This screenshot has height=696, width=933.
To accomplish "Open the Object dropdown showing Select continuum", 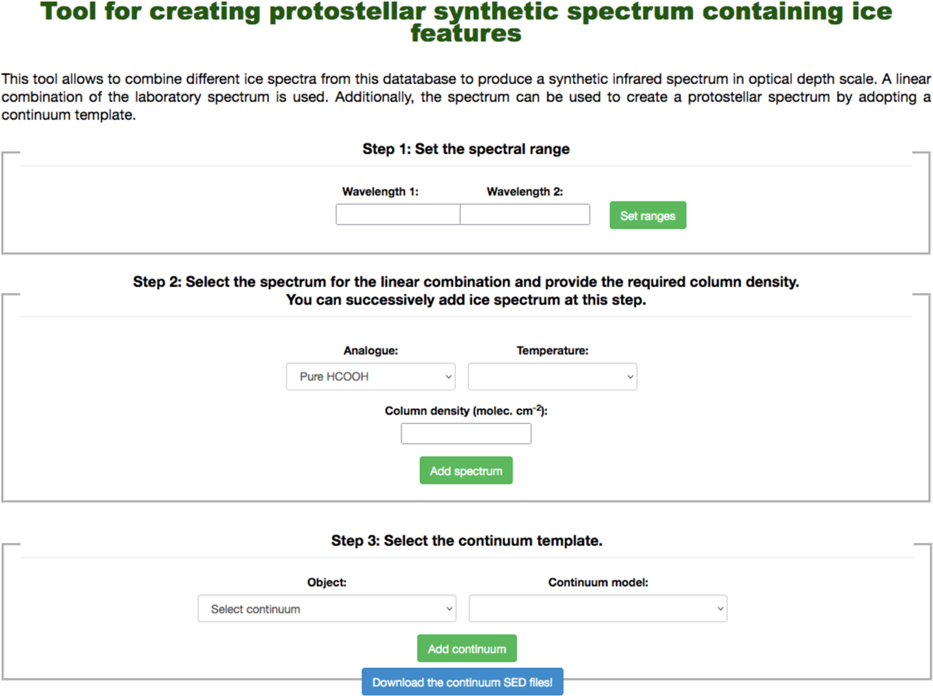I will [x=327, y=609].
